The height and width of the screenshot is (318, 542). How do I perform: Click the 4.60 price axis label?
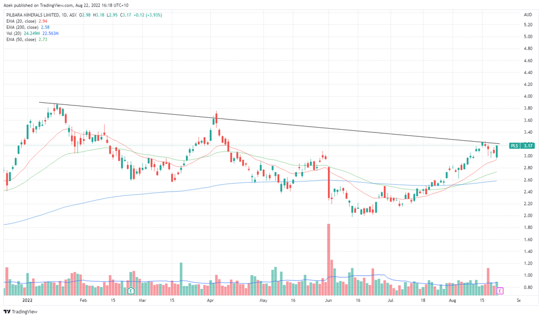coord(528,61)
